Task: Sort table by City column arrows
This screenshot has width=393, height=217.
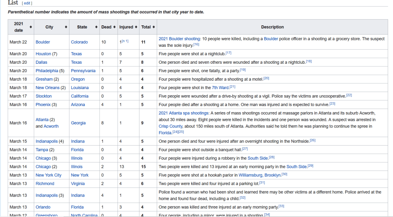Action: click(66, 27)
